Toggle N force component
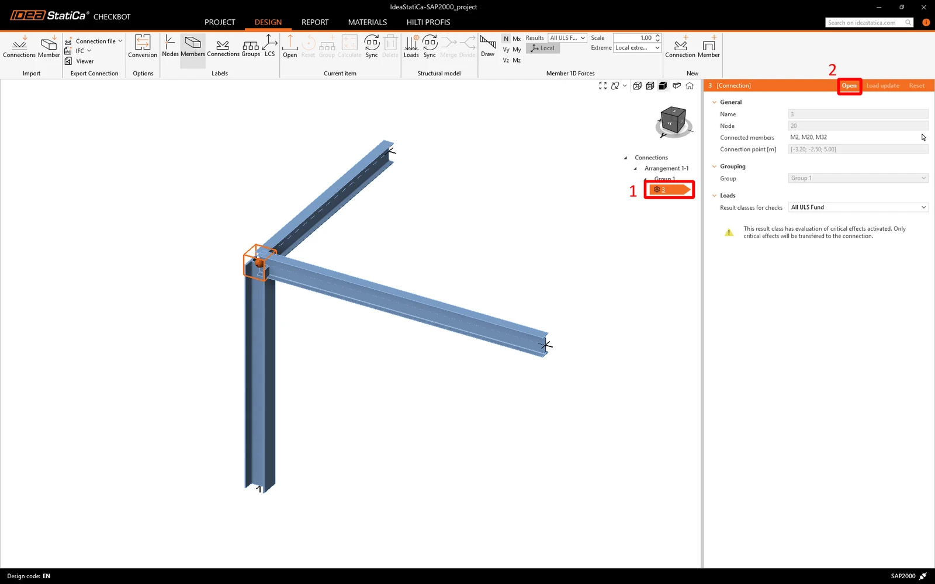935x584 pixels. tap(506, 39)
